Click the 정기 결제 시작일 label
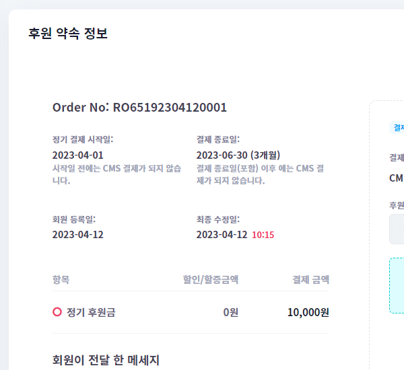This screenshot has height=370, width=404. (x=82, y=139)
